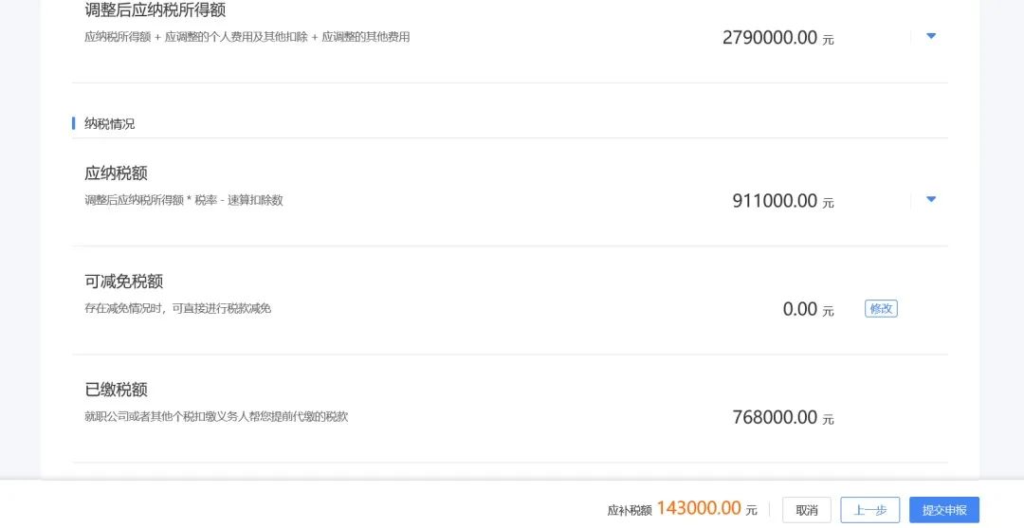
Task: Click the 取消 button
Action: coord(807,510)
